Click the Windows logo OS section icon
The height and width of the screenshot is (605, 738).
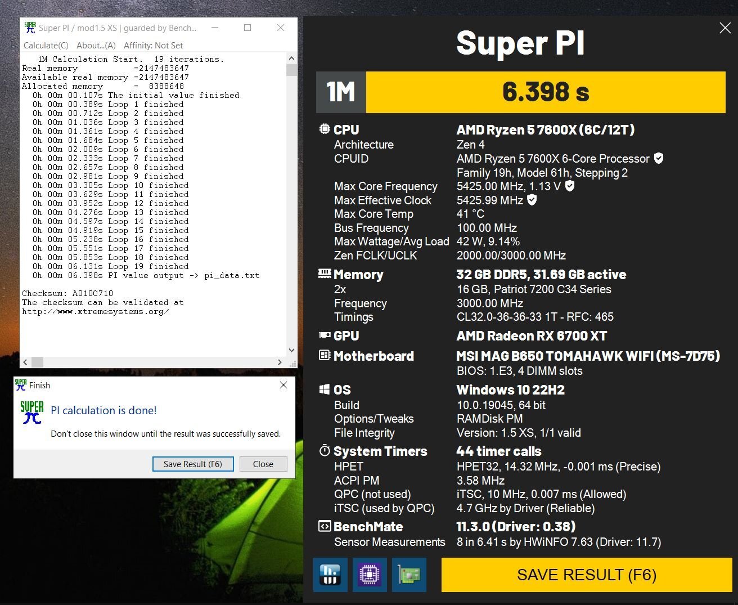[x=325, y=389]
